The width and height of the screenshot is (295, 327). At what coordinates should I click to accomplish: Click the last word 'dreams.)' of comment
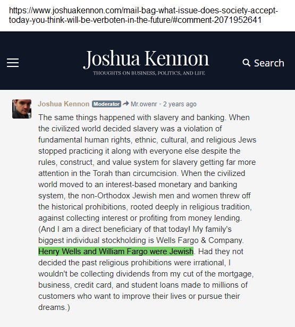pyautogui.click(x=54, y=307)
